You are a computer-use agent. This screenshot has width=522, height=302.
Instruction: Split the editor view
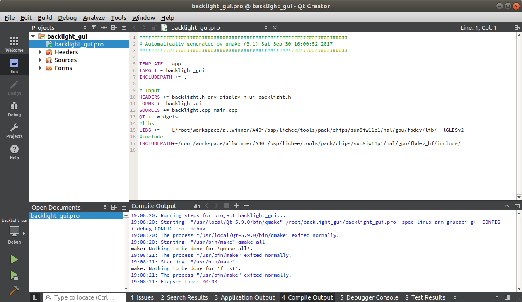[x=517, y=28]
